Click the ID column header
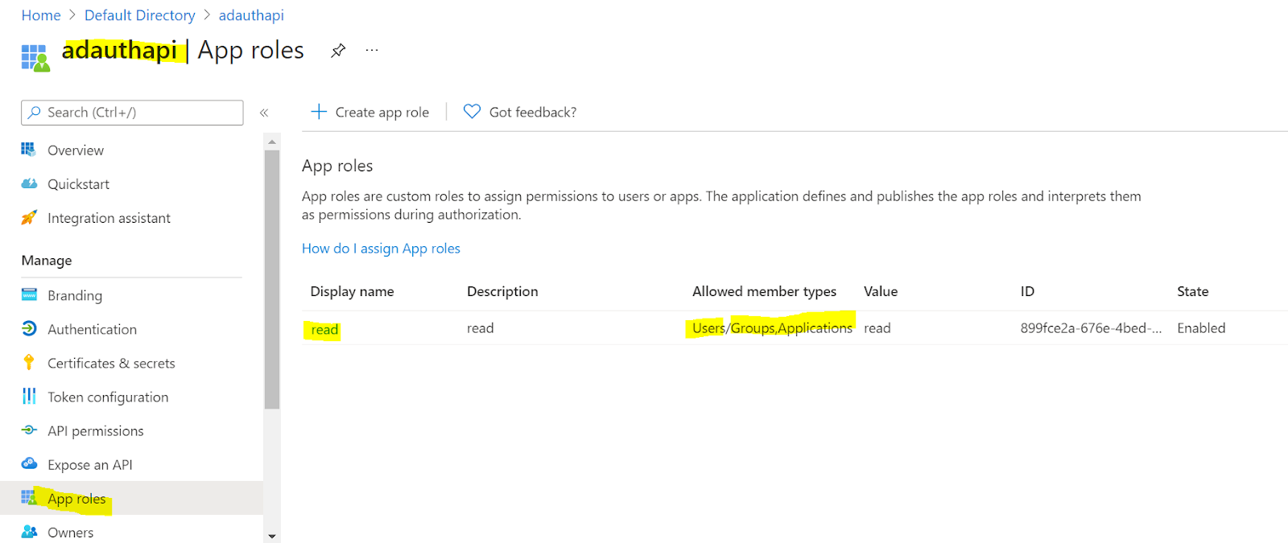The height and width of the screenshot is (543, 1288). (1027, 291)
